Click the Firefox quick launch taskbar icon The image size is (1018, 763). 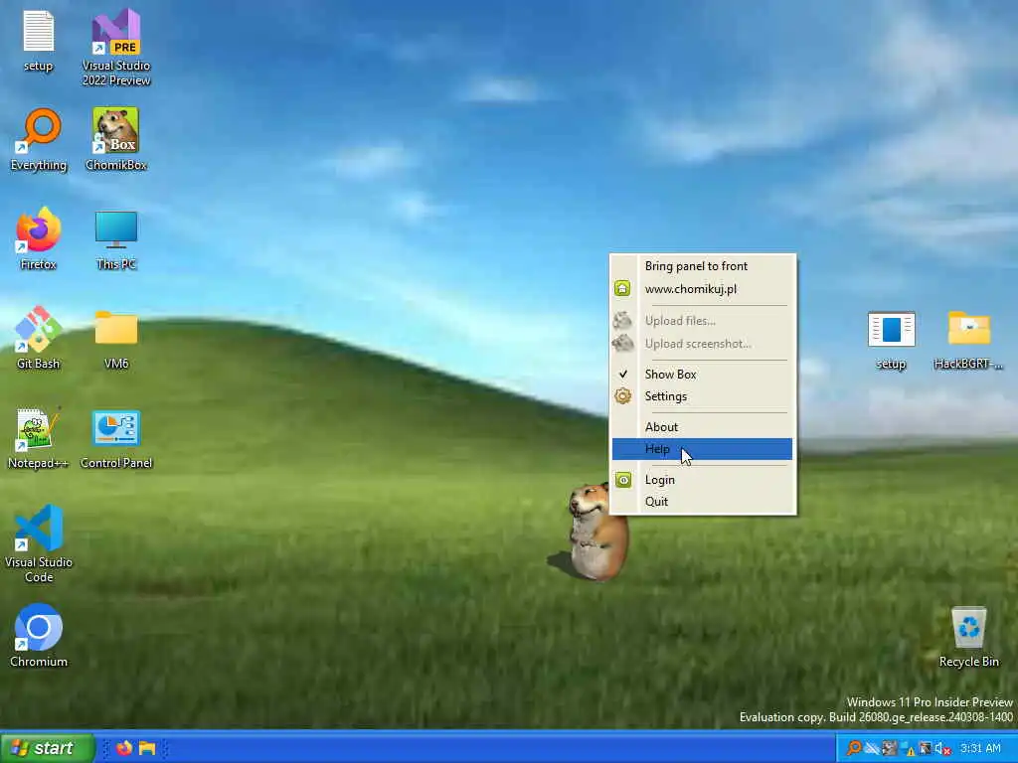coord(124,748)
